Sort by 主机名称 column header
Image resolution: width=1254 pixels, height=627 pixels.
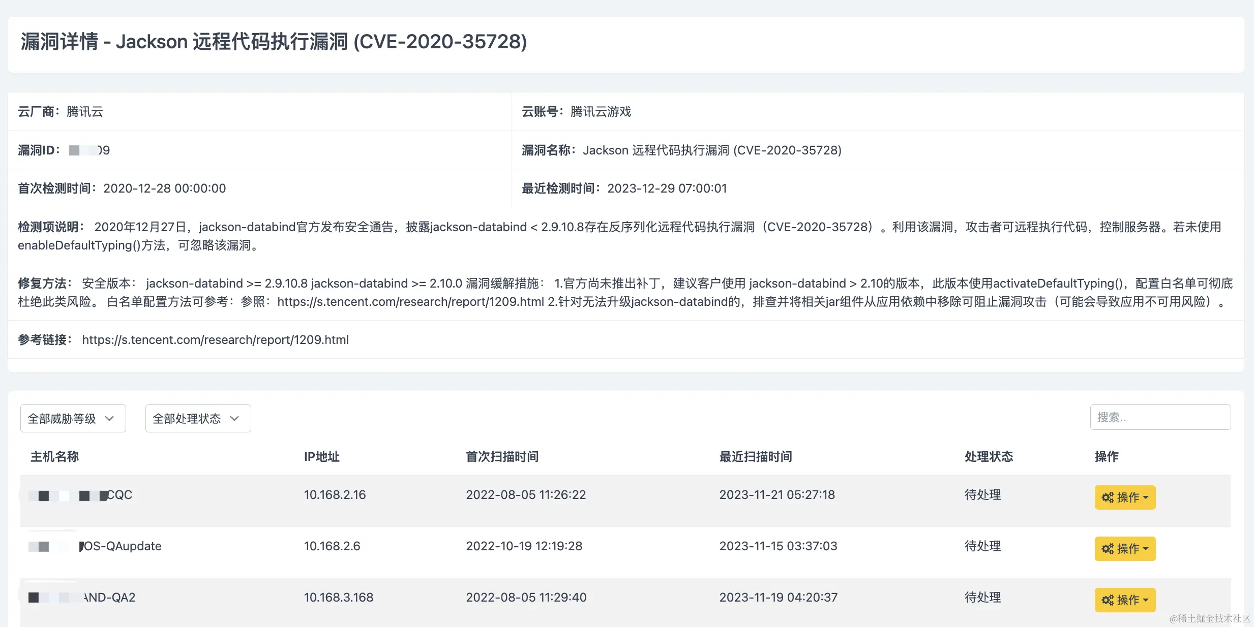click(x=54, y=456)
